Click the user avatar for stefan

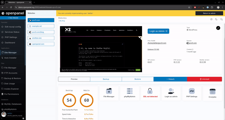[4, 114]
